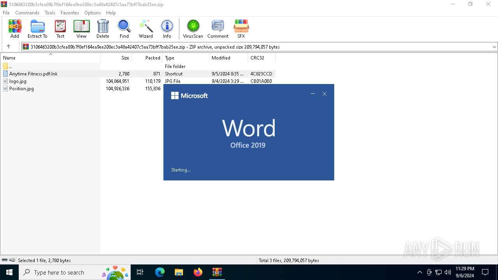The height and width of the screenshot is (280, 498).
Task: Switch to WinRAR taskbar button
Action: (217, 272)
